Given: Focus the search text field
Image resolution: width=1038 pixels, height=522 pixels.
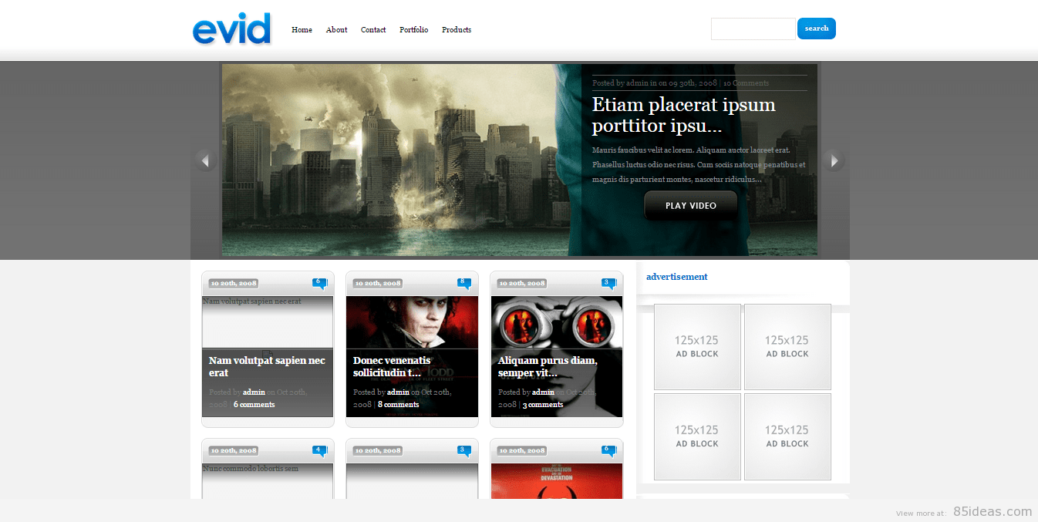Looking at the screenshot, I should 753,29.
